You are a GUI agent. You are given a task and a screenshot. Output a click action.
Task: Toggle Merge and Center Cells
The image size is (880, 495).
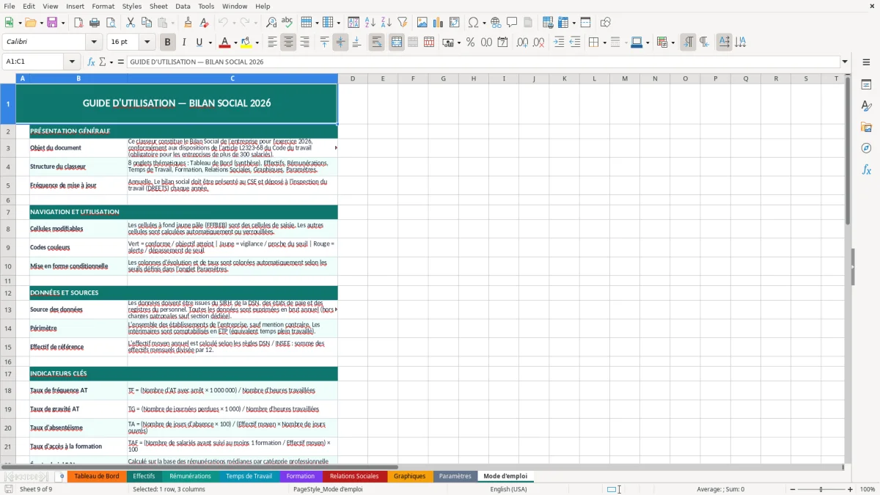click(x=397, y=43)
